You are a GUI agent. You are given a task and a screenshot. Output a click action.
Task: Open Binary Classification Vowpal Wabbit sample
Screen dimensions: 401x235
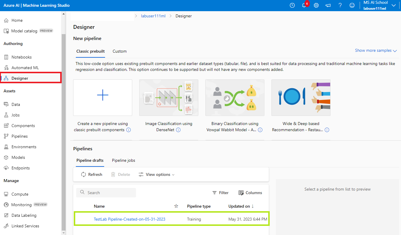click(235, 98)
